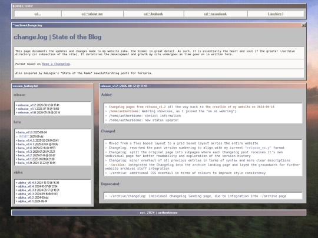The height and width of the screenshot is (238, 318).
Task: Select the [./archive] navigation item
Action: [x=276, y=14]
